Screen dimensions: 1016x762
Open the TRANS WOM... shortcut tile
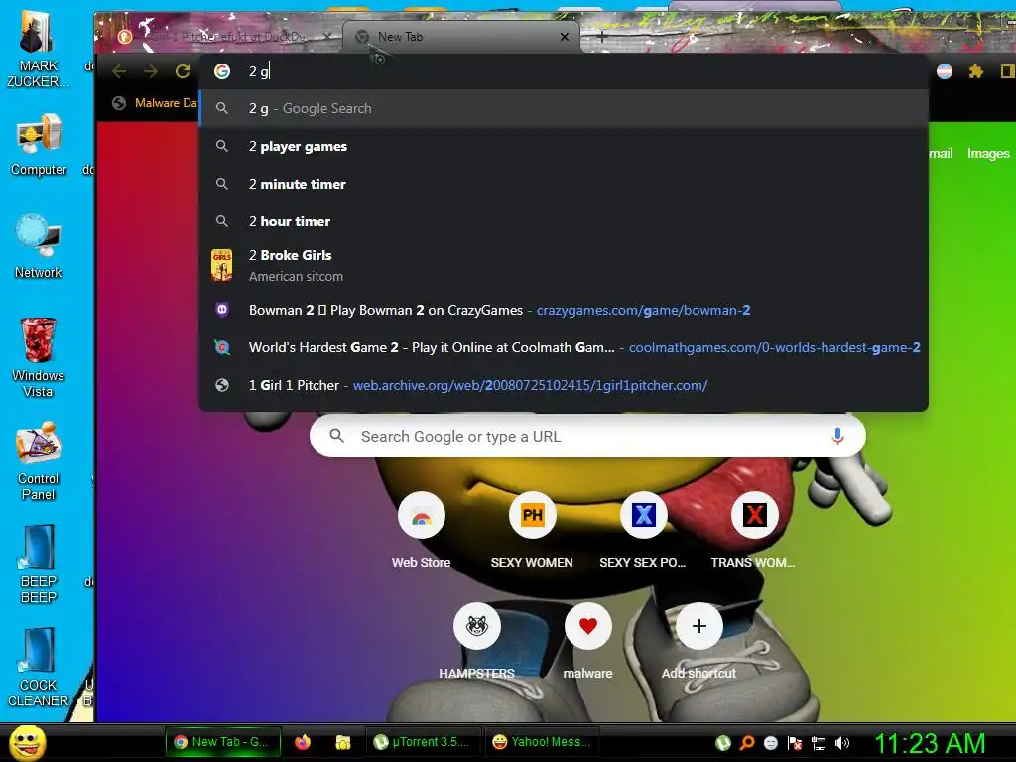click(x=754, y=530)
